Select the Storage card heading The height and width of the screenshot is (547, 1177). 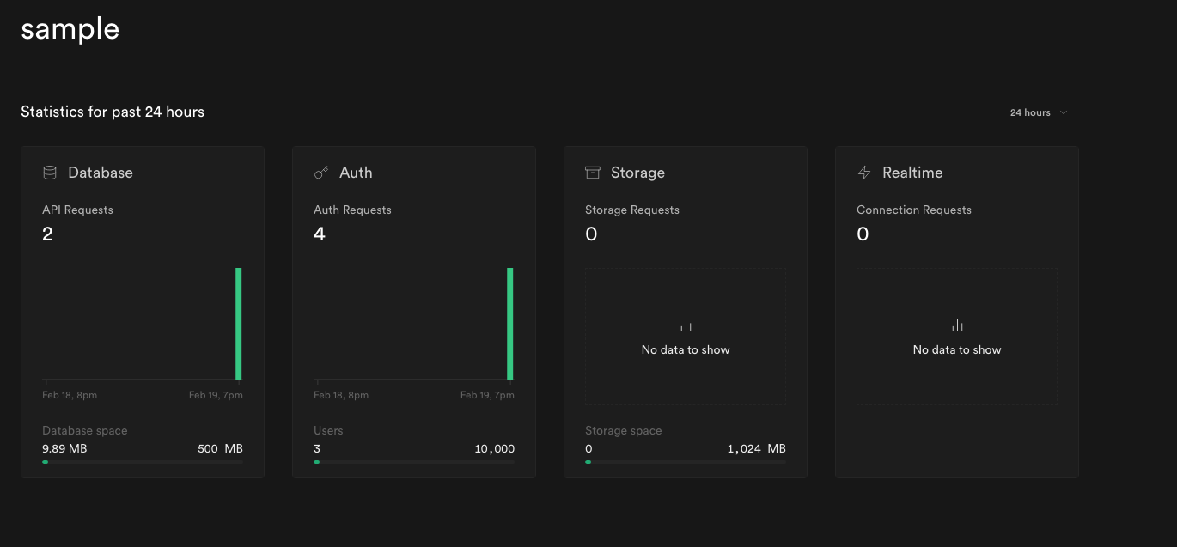pos(637,173)
